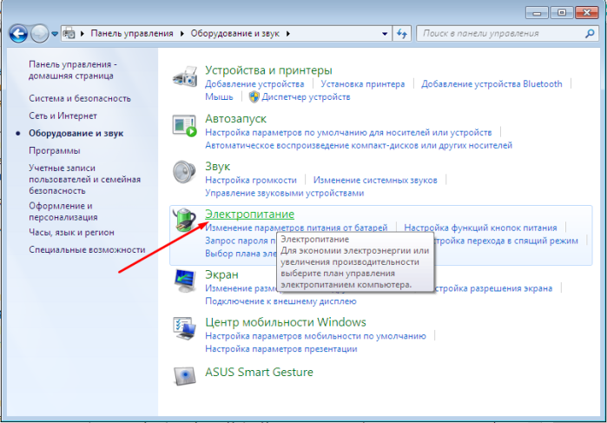607x423 pixels.
Task: Click the search magnifier icon
Action: pyautogui.click(x=590, y=34)
